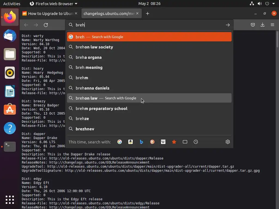Select 'breh — Search with Google' suggestion
279x209 pixels.
(x=149, y=37)
